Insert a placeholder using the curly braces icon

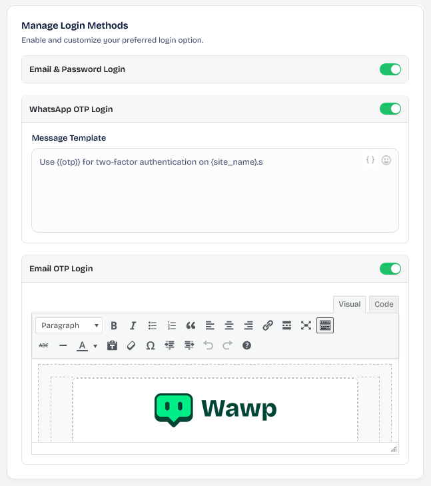370,160
